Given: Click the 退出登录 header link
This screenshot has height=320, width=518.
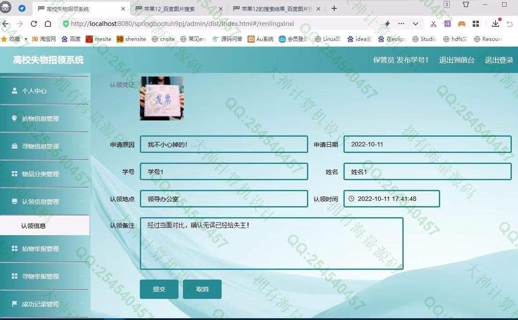Looking at the screenshot, I should [499, 60].
